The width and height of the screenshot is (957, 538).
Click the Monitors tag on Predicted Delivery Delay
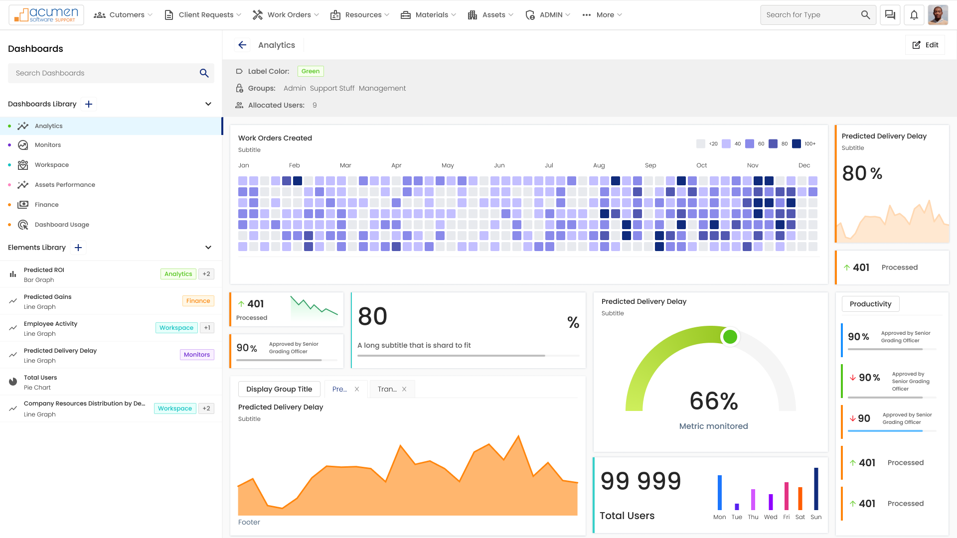pyautogui.click(x=197, y=355)
